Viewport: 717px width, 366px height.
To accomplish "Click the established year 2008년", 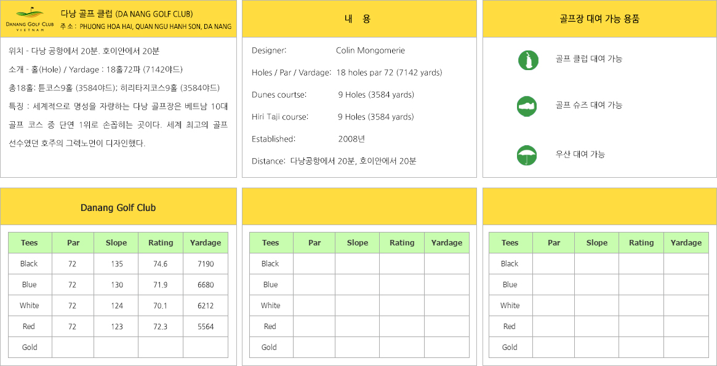I will [x=351, y=139].
